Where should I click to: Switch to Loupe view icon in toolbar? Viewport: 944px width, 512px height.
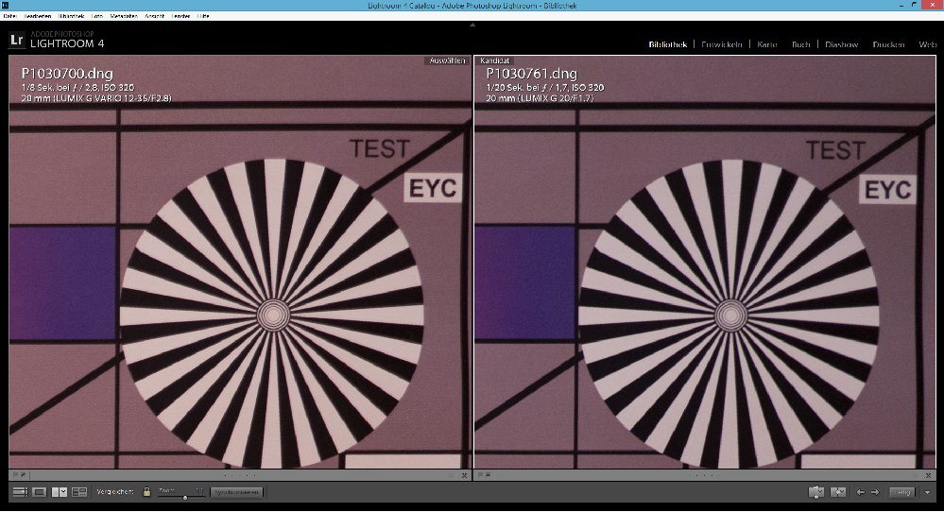40,492
